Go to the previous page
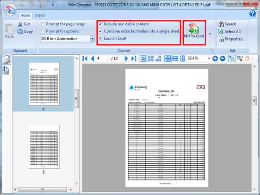Screen dimensions: 260x195 93,59
